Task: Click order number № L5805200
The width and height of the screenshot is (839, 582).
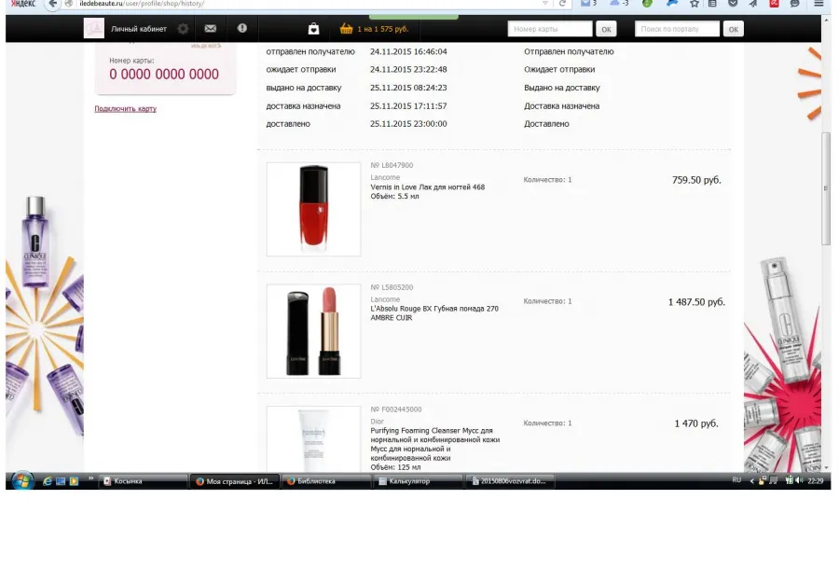Action: point(392,287)
